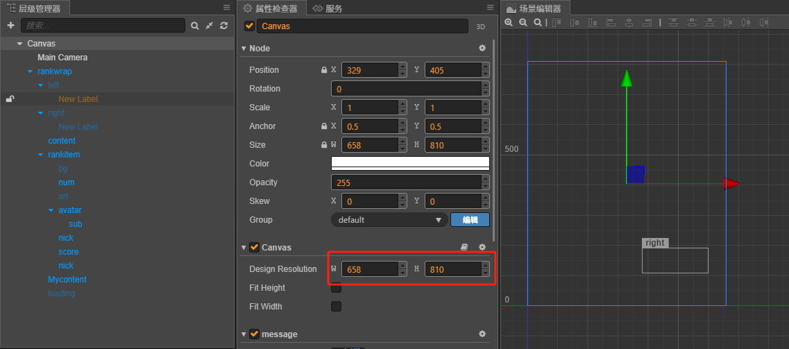Toggle the Fit Height checkbox

point(336,288)
